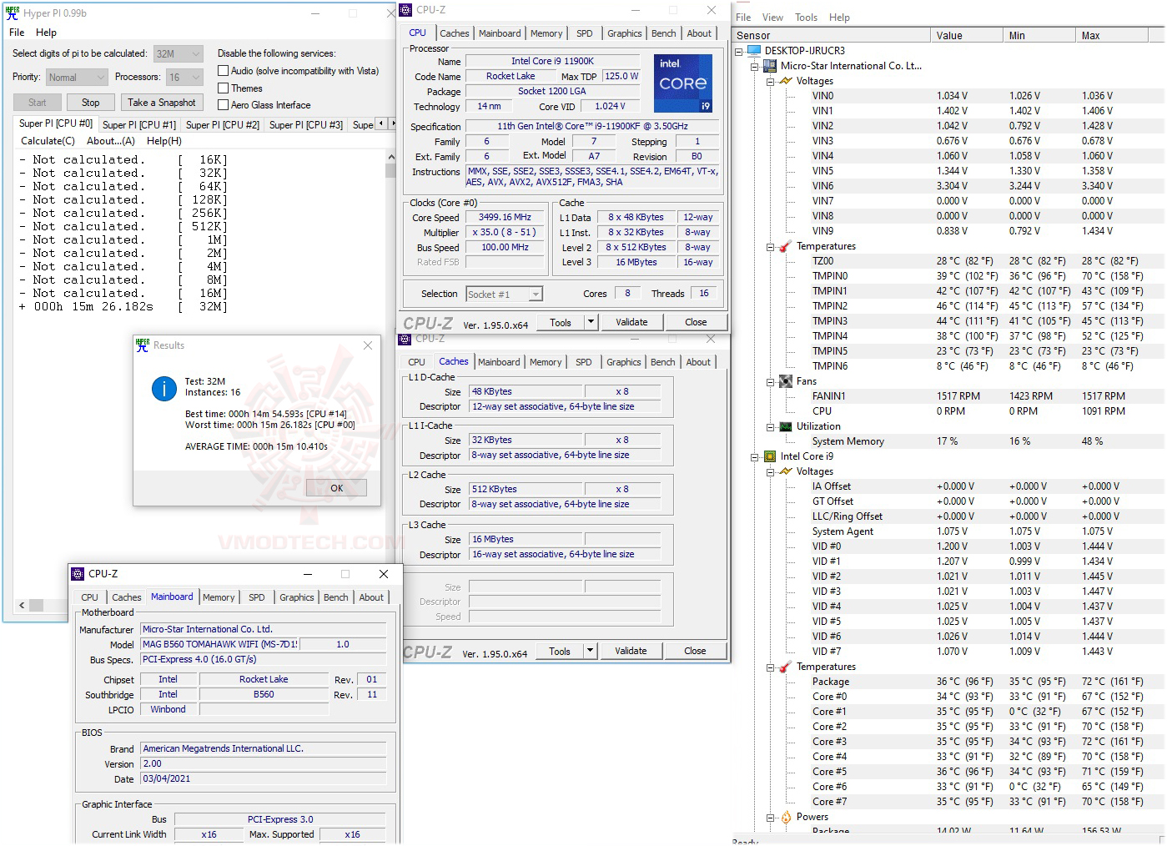The width and height of the screenshot is (1167, 846).
Task: Toggle the Themes checkbox
Action: [x=223, y=88]
